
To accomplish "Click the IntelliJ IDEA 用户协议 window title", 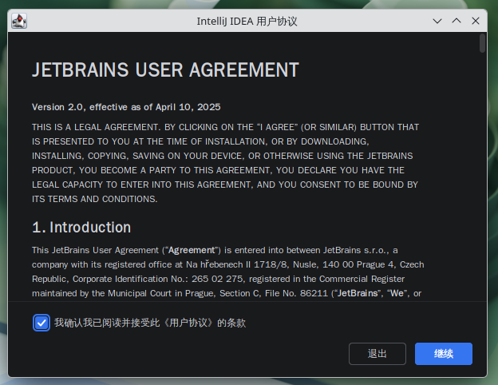I will click(x=247, y=22).
